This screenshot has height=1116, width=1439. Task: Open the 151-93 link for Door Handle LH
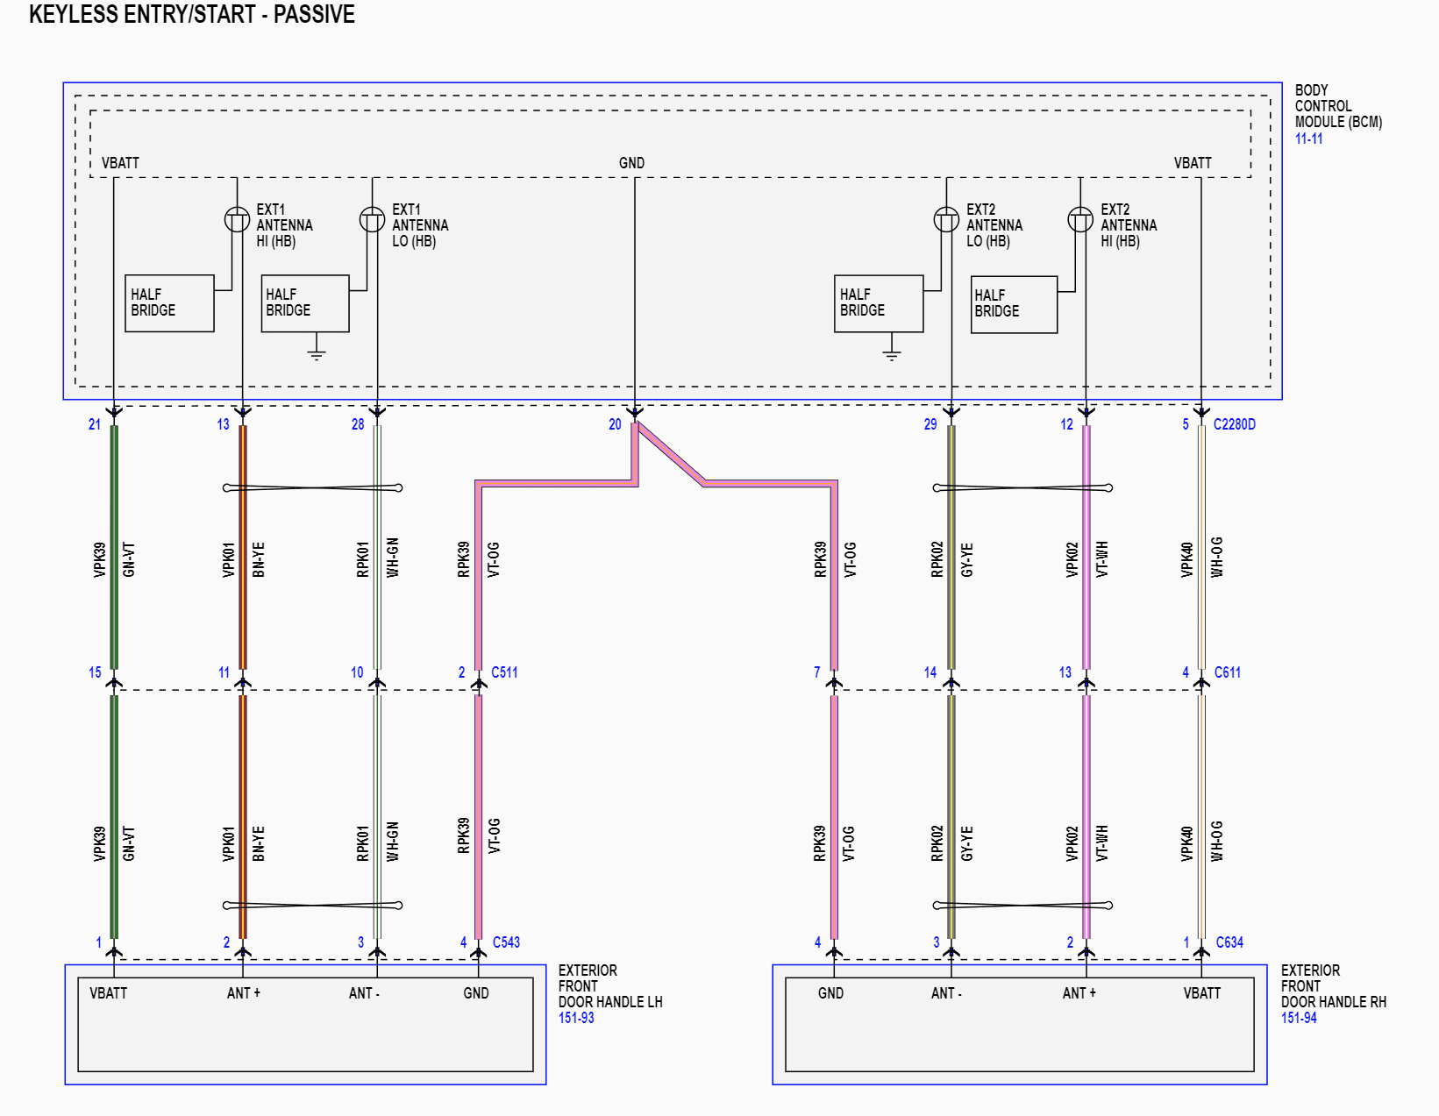point(576,1018)
